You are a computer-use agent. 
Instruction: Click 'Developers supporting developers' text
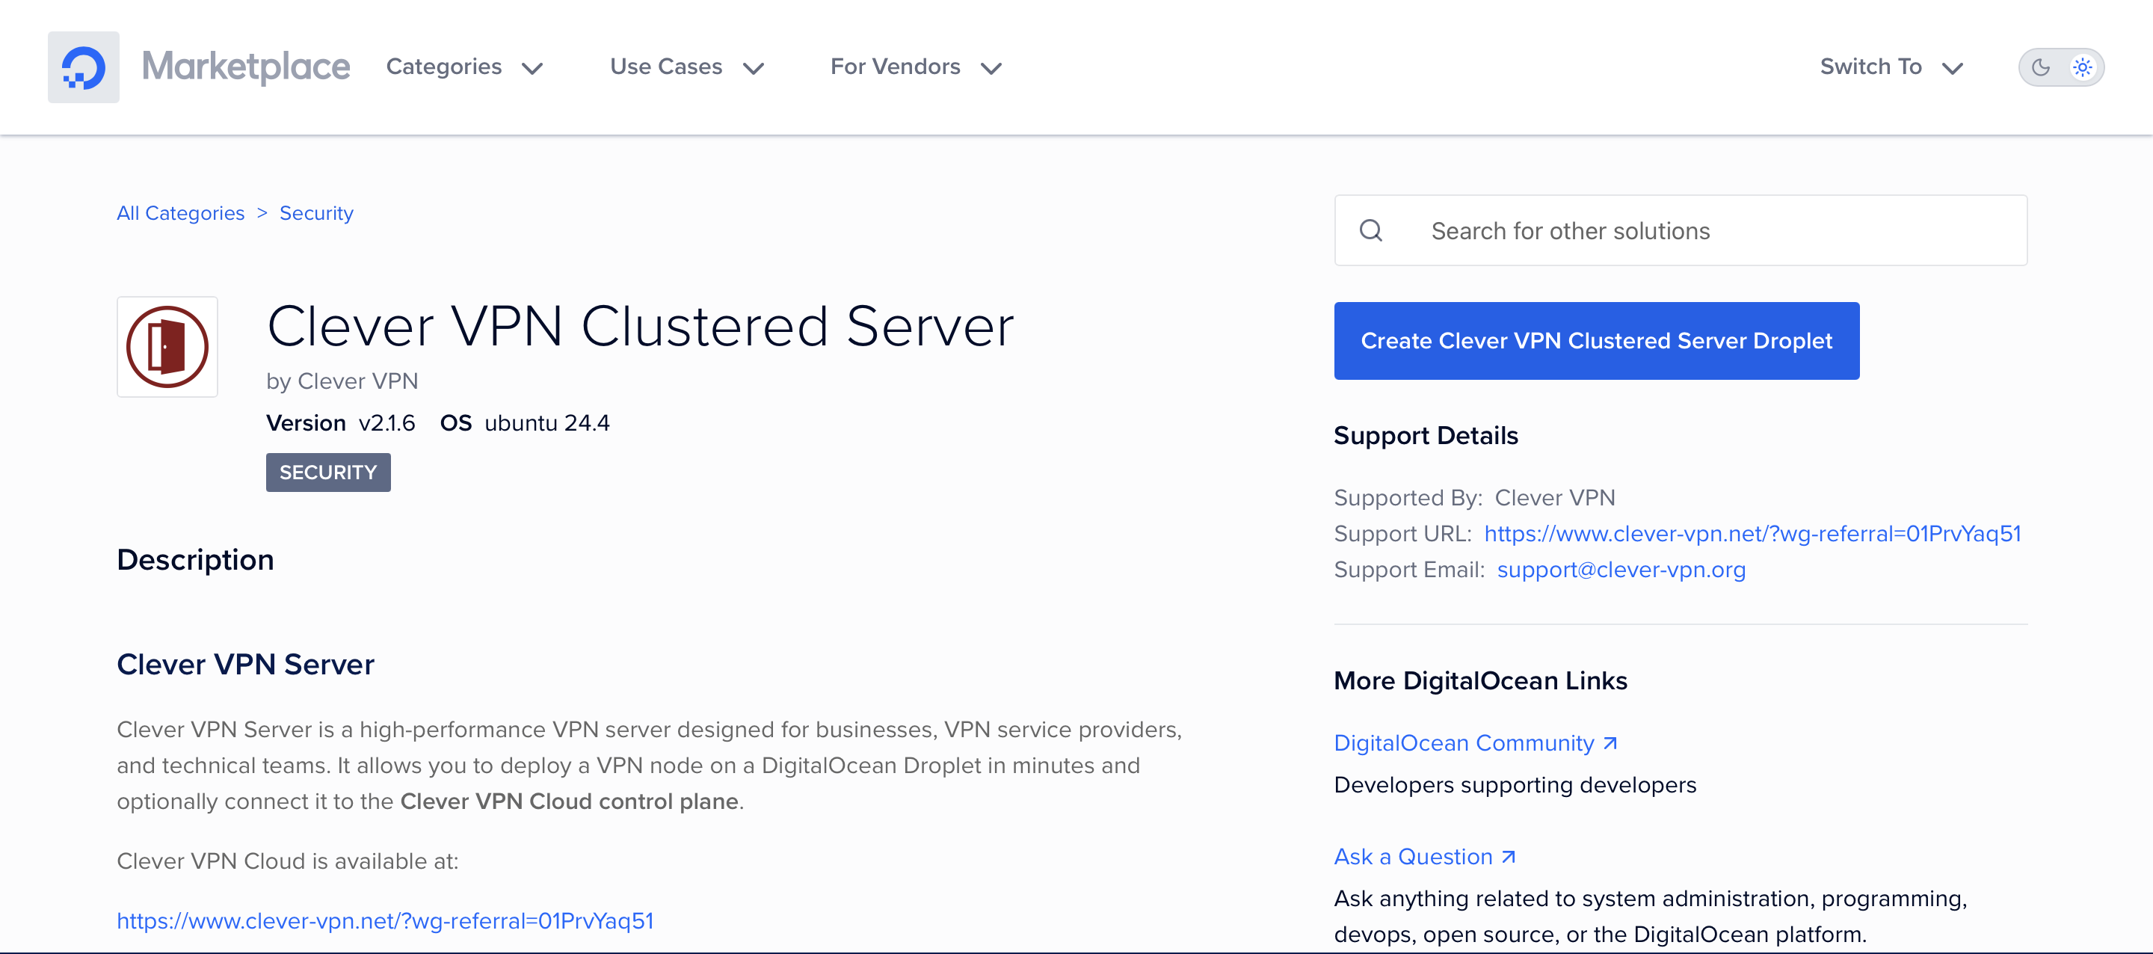click(x=1515, y=785)
